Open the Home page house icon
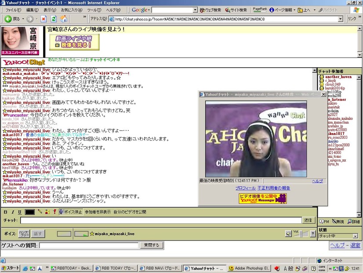This screenshot has width=363, height=273. coord(64,19)
